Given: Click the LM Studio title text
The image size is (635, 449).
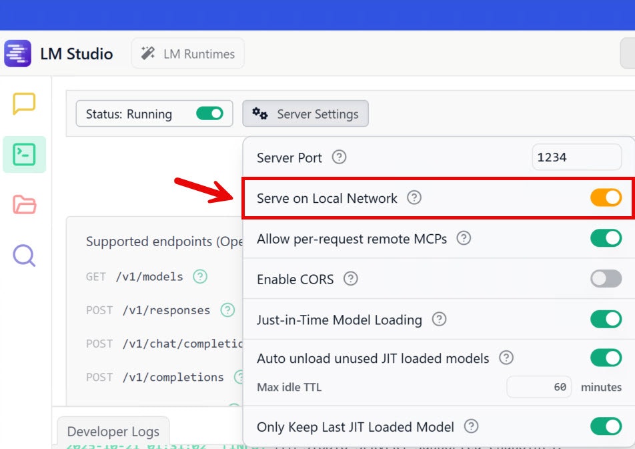Looking at the screenshot, I should coord(77,53).
